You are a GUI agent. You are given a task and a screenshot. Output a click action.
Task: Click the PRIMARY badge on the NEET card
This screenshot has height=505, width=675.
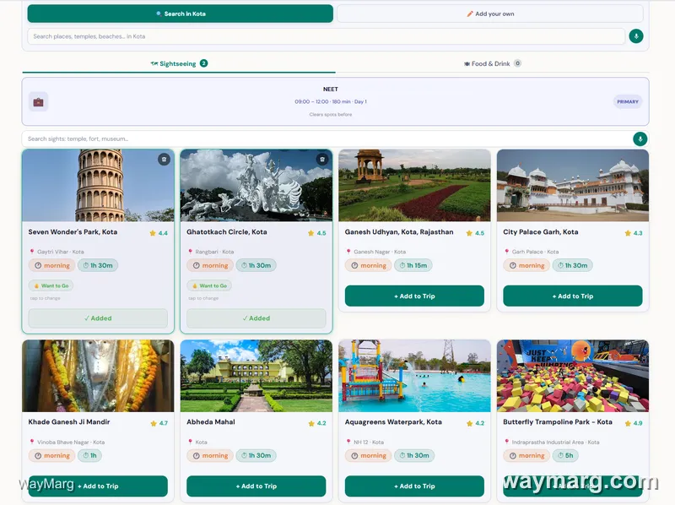[x=628, y=101]
